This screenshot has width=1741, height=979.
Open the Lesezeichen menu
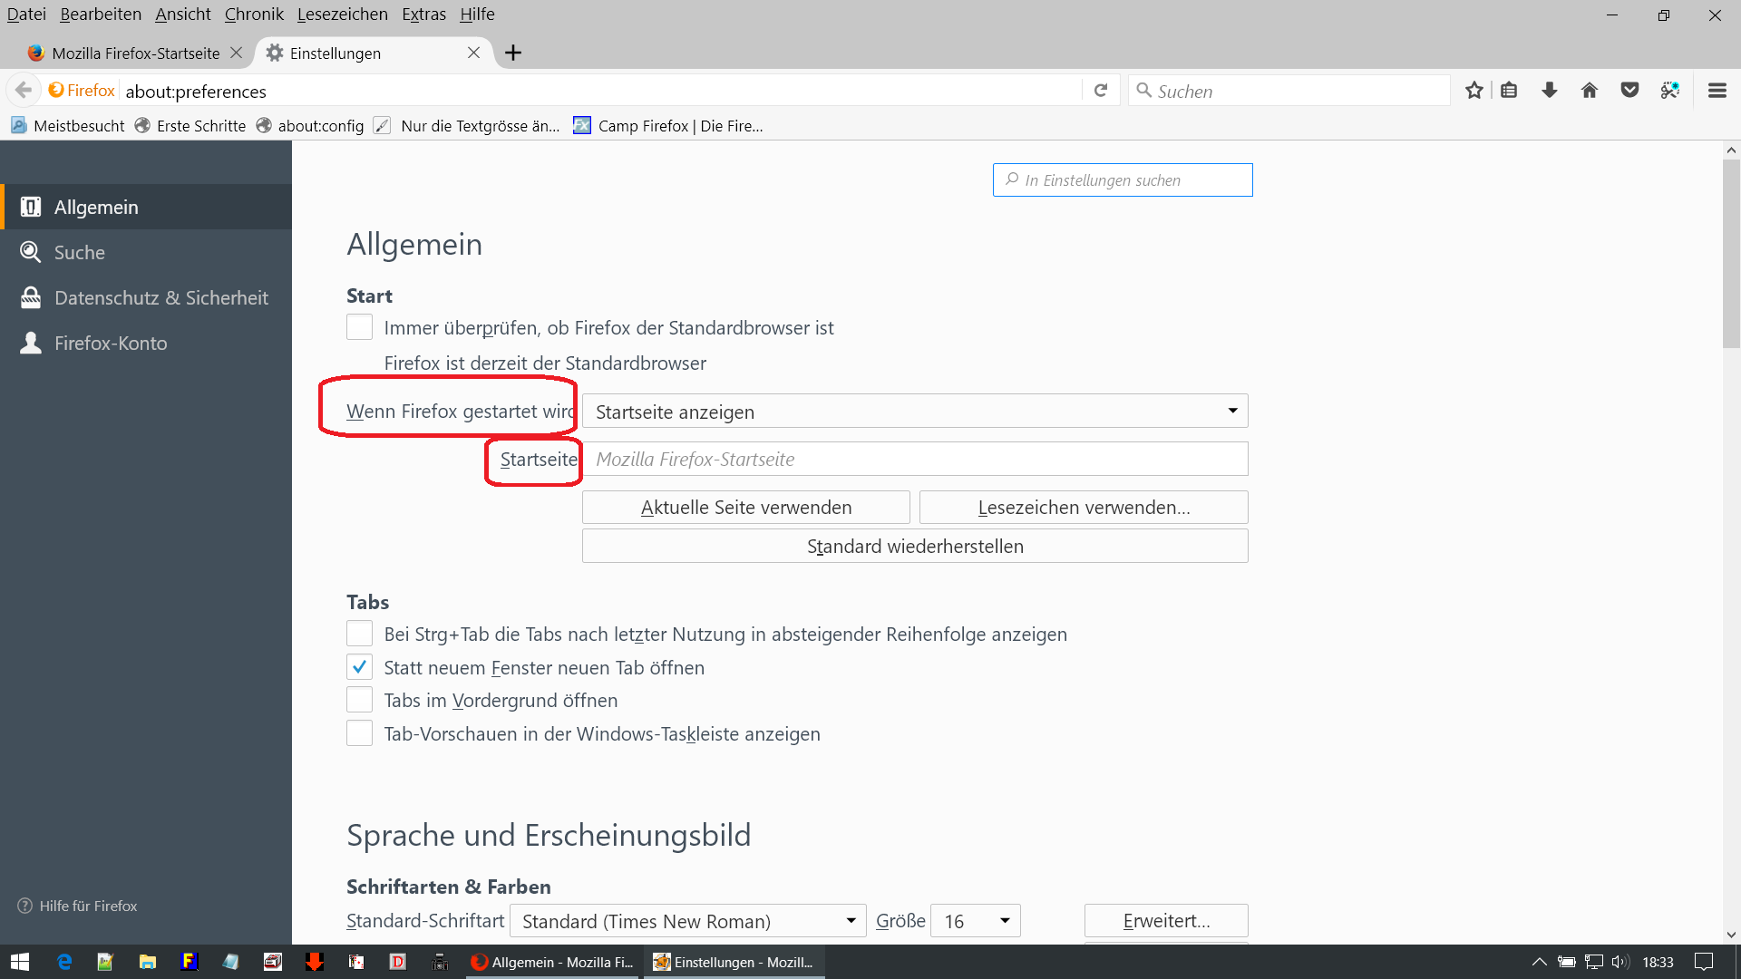(x=342, y=14)
